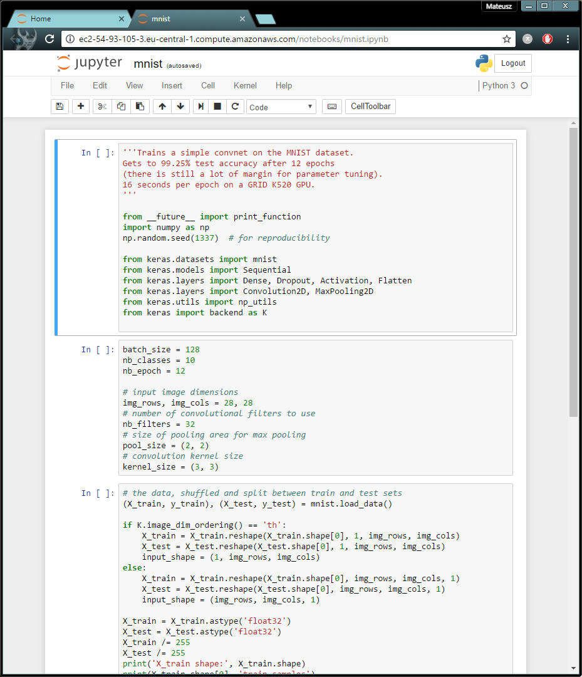Click the browser address bar URL field
582x677 pixels.
[x=282, y=39]
